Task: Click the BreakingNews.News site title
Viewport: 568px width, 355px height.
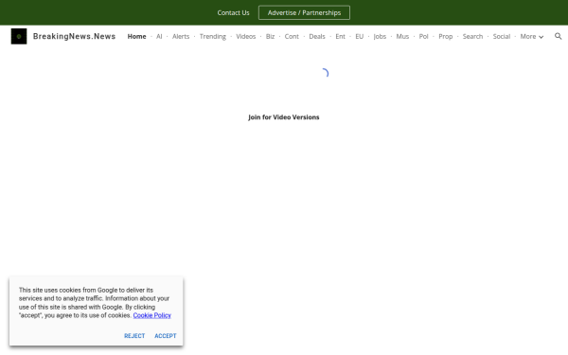Action: tap(74, 36)
